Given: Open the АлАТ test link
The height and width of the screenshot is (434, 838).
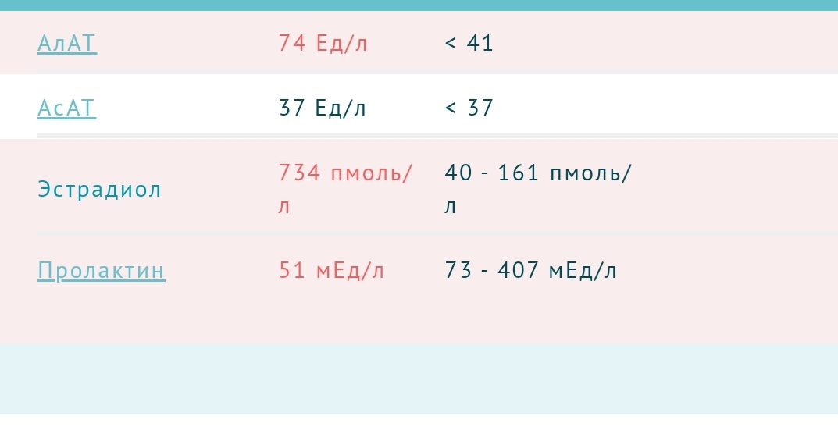Looking at the screenshot, I should point(67,43).
